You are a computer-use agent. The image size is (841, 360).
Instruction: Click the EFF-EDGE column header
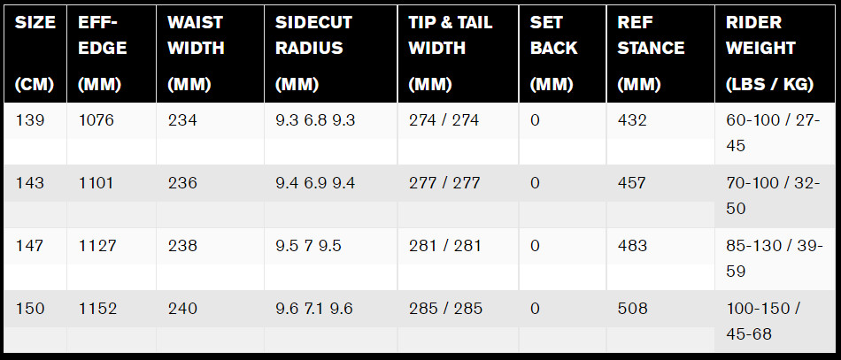[x=112, y=54]
